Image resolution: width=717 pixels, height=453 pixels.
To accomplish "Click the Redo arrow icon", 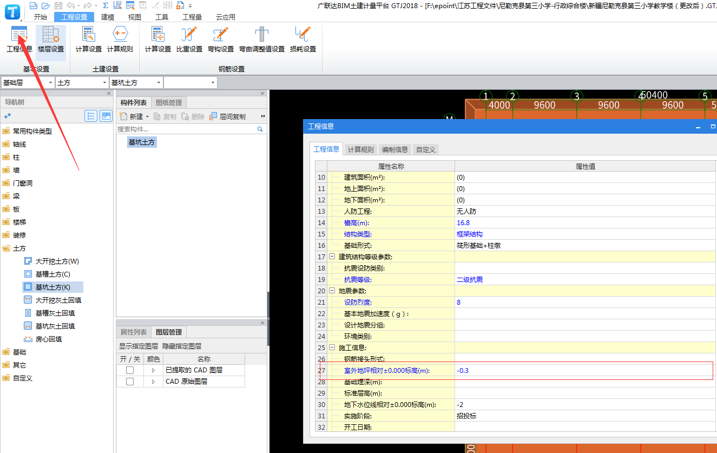I will 87,5.
